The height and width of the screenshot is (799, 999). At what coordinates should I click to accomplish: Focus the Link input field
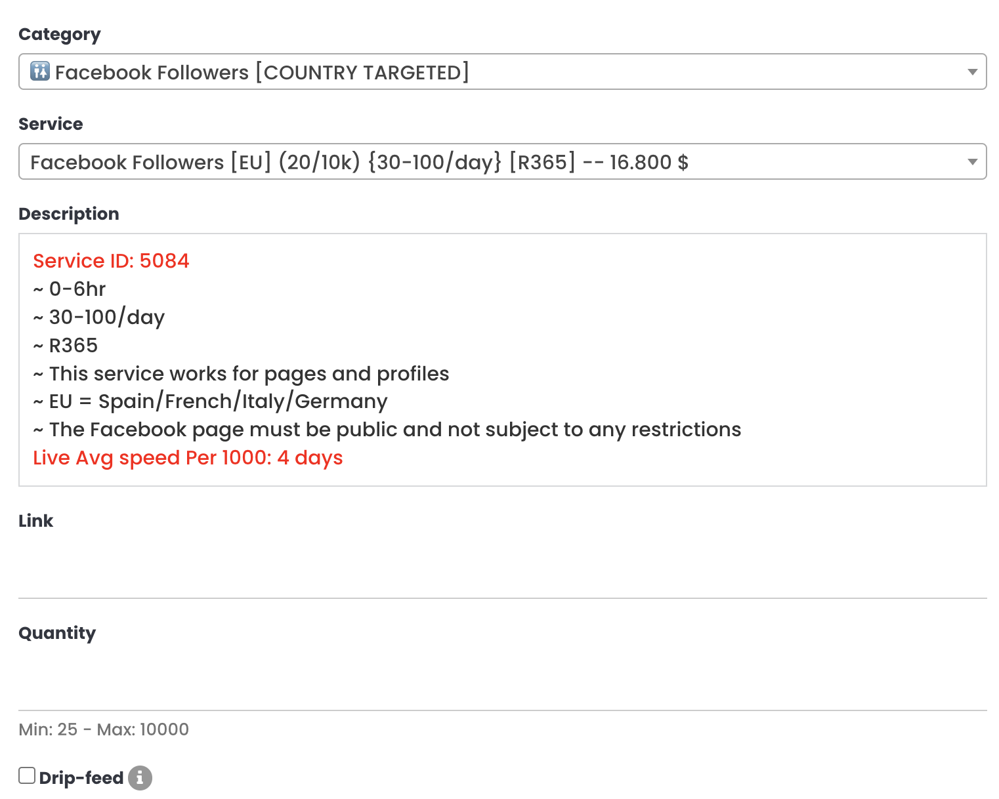tap(503, 569)
